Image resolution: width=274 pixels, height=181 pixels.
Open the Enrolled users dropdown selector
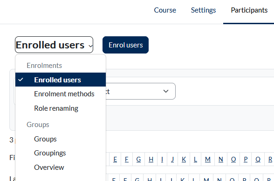(54, 45)
